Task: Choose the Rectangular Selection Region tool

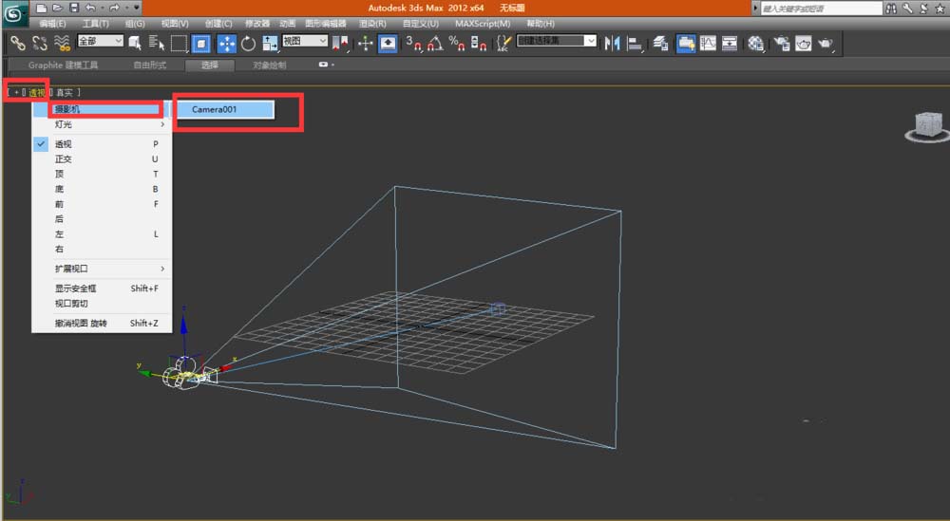Action: [179, 43]
